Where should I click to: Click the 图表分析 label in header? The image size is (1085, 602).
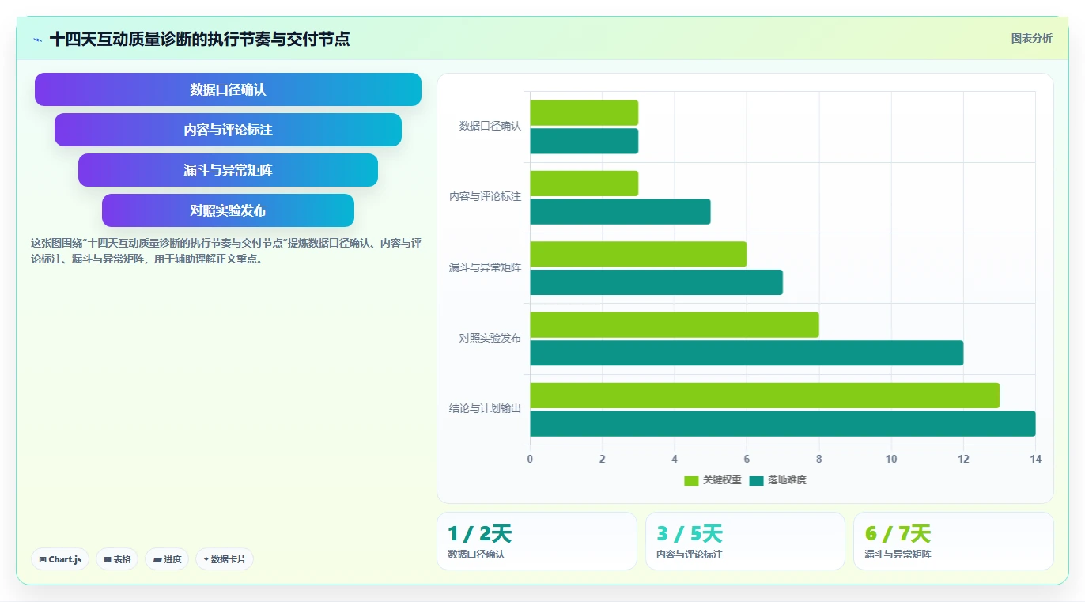tap(1031, 38)
